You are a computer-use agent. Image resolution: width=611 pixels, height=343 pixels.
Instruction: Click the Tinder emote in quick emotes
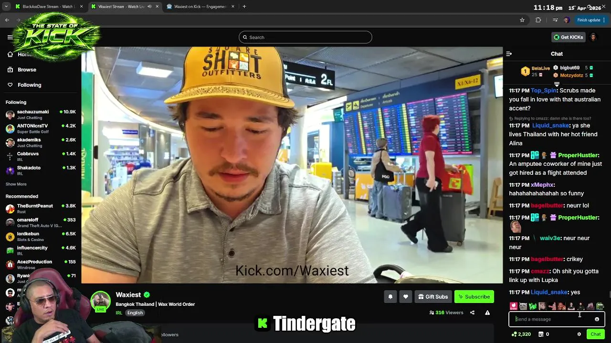(x=513, y=306)
